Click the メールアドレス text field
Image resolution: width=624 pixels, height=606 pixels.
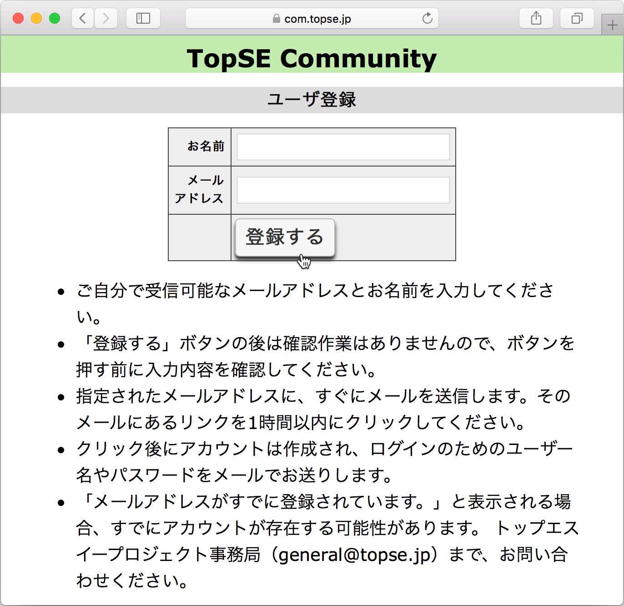pyautogui.click(x=343, y=190)
